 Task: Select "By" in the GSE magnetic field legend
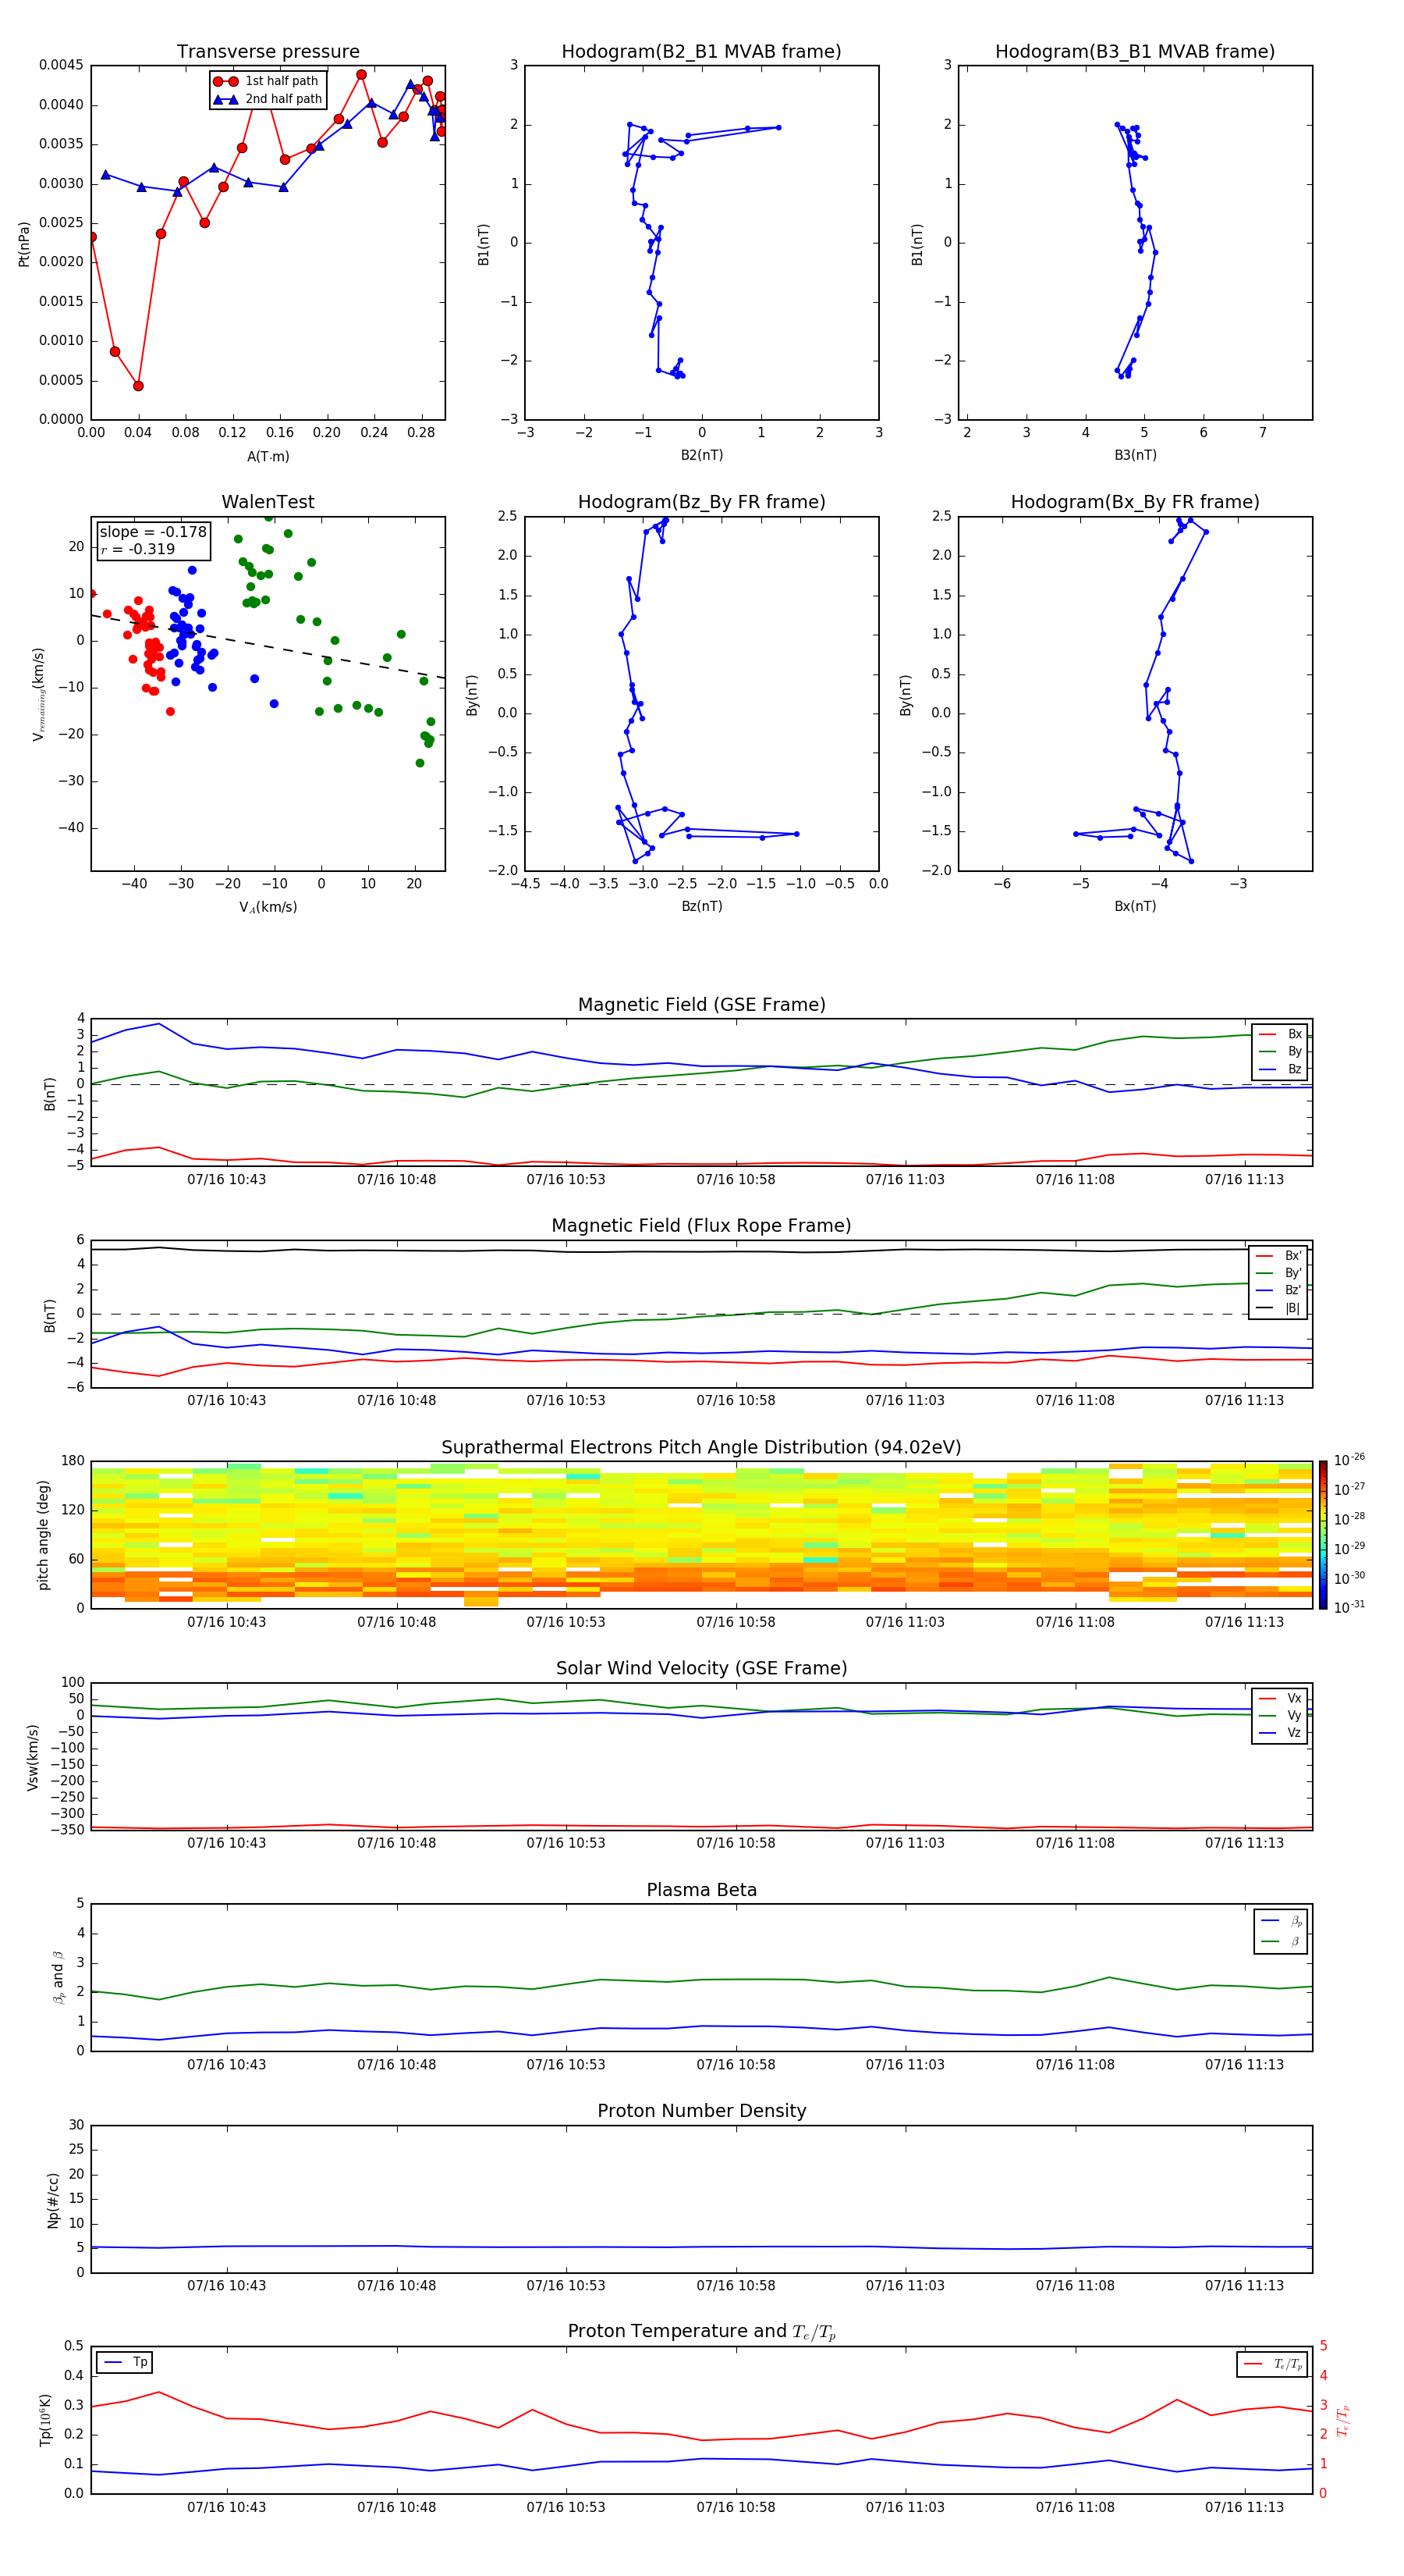tap(1281, 1051)
